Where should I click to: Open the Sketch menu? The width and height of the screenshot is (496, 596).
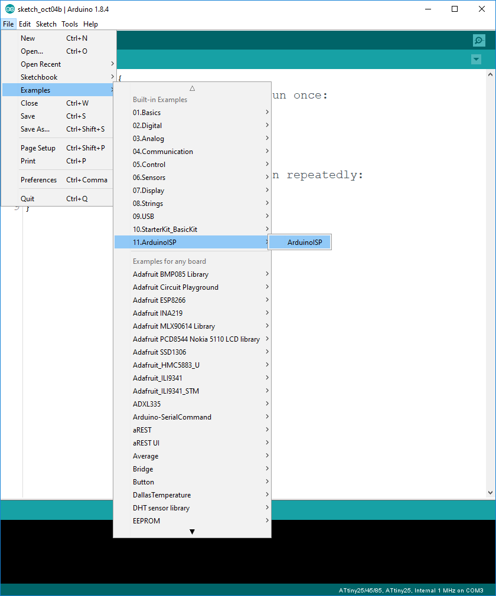(46, 24)
